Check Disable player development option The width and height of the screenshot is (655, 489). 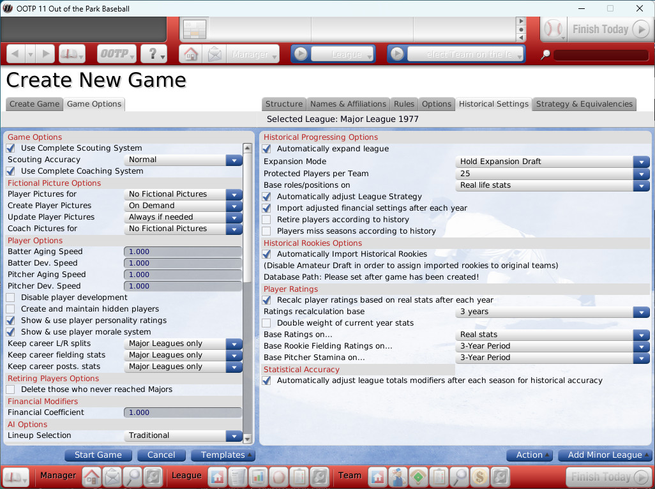point(11,297)
